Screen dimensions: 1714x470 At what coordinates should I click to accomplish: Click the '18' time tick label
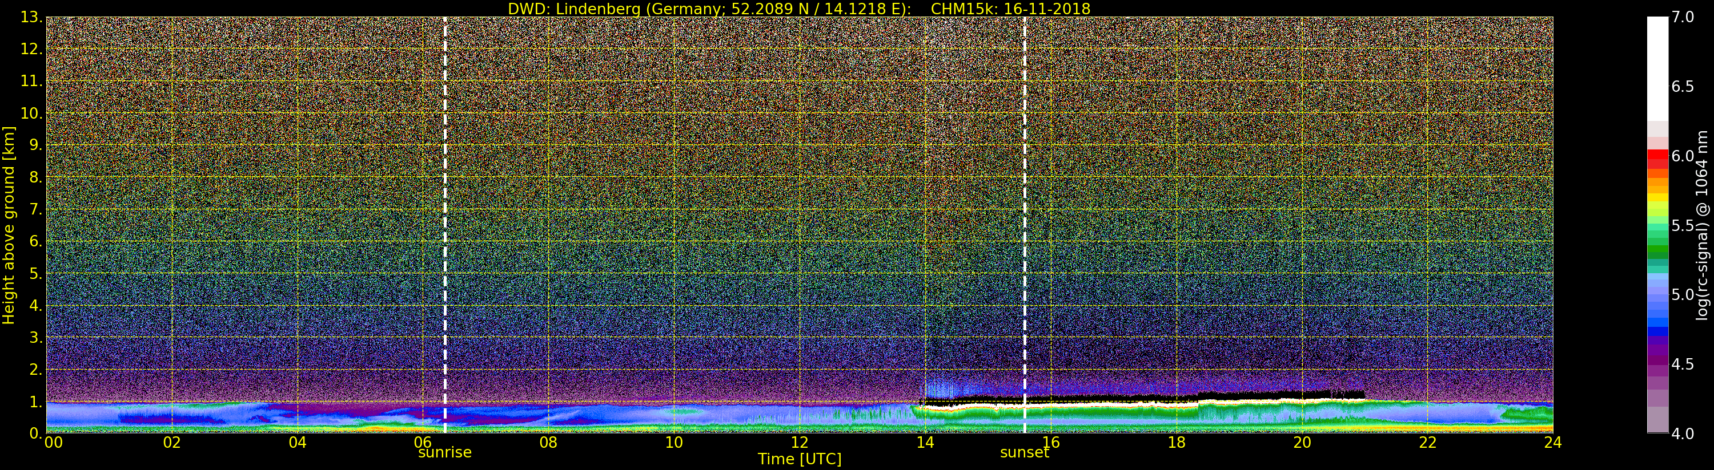pyautogui.click(x=1177, y=442)
